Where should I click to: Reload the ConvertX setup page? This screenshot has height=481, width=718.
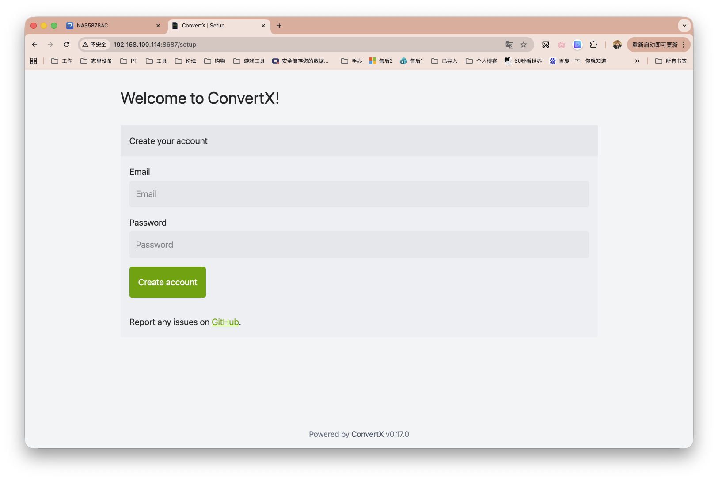tap(66, 45)
